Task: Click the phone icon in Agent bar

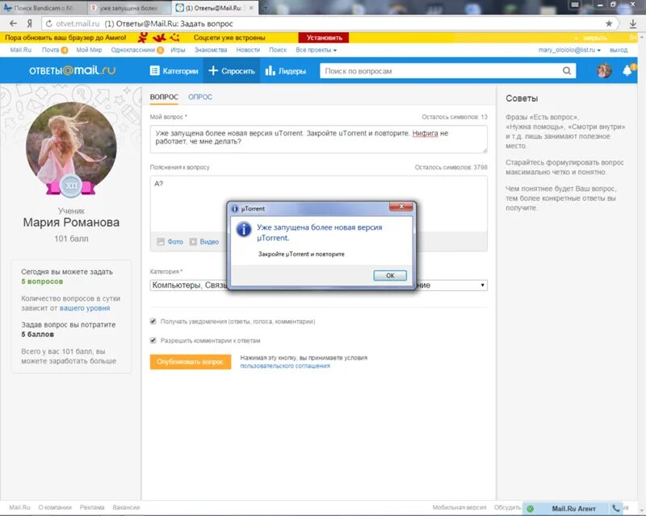Action: coord(616,508)
